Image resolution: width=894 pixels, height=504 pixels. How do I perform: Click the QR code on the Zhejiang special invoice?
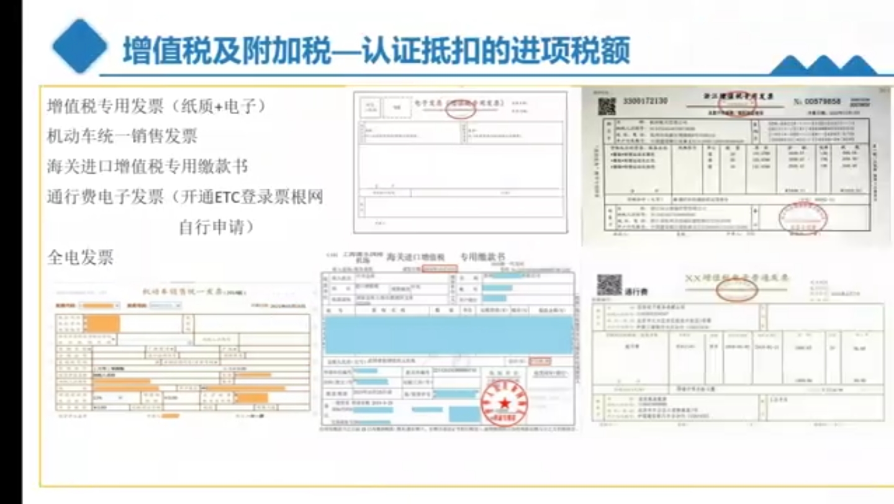[607, 104]
